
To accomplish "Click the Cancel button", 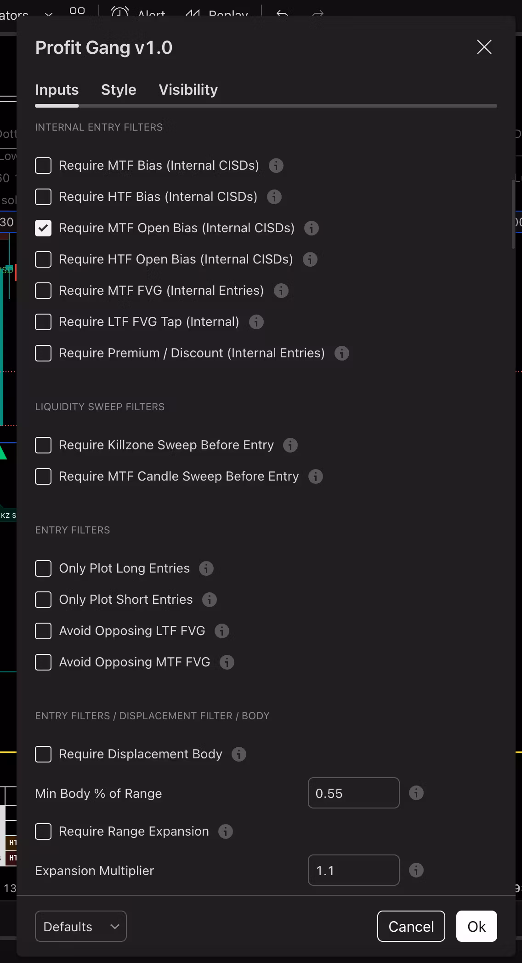I will 411,926.
